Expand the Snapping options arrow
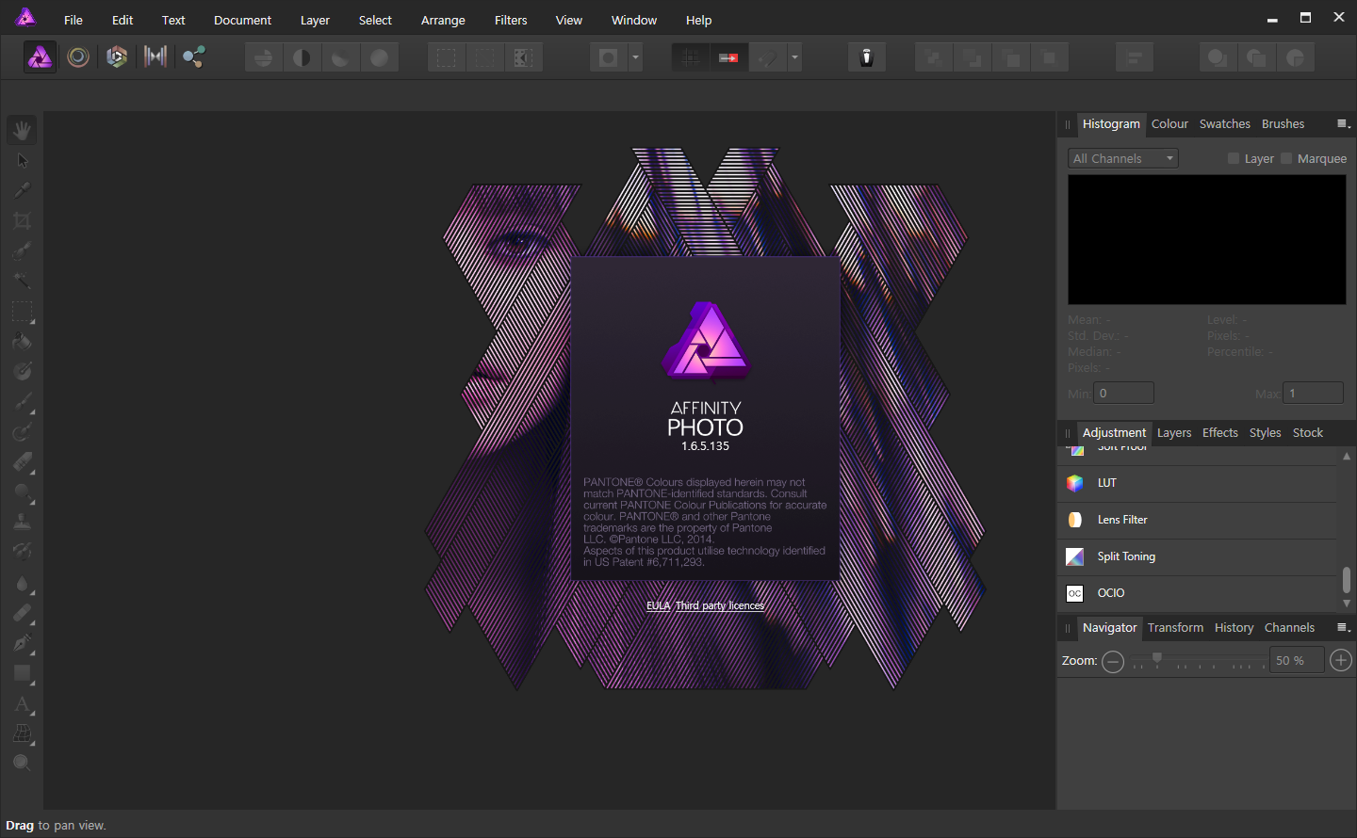This screenshot has width=1357, height=838. pos(795,57)
